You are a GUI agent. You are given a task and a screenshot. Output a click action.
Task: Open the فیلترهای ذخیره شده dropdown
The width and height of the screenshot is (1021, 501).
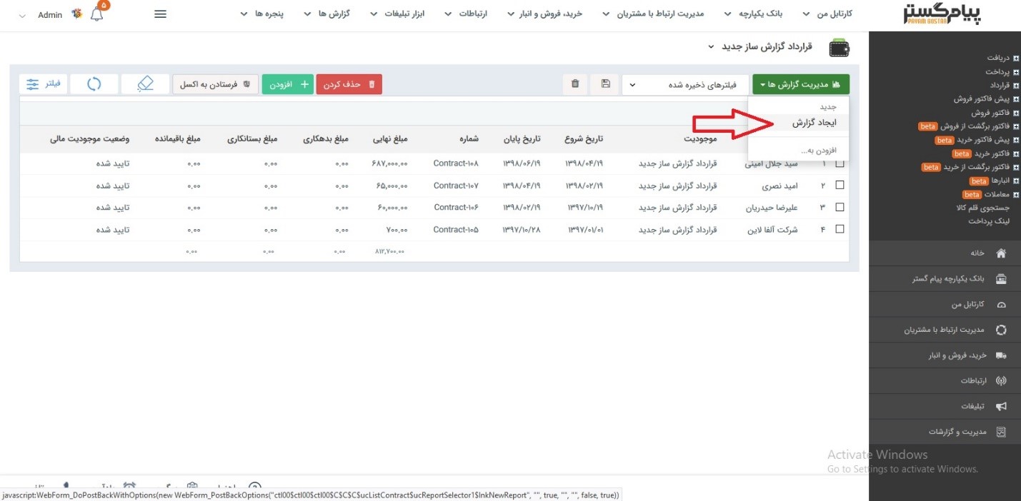click(684, 84)
